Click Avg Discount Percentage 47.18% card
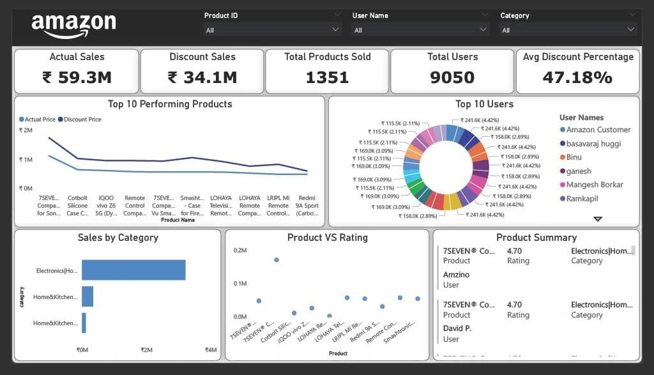Viewport: 654px width, 375px height. 577,72
